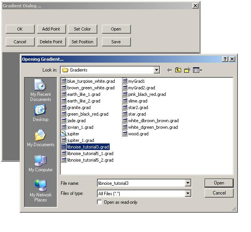The width and height of the screenshot is (251, 232).
Task: Open My Documents from the sidebar
Action: 41,138
